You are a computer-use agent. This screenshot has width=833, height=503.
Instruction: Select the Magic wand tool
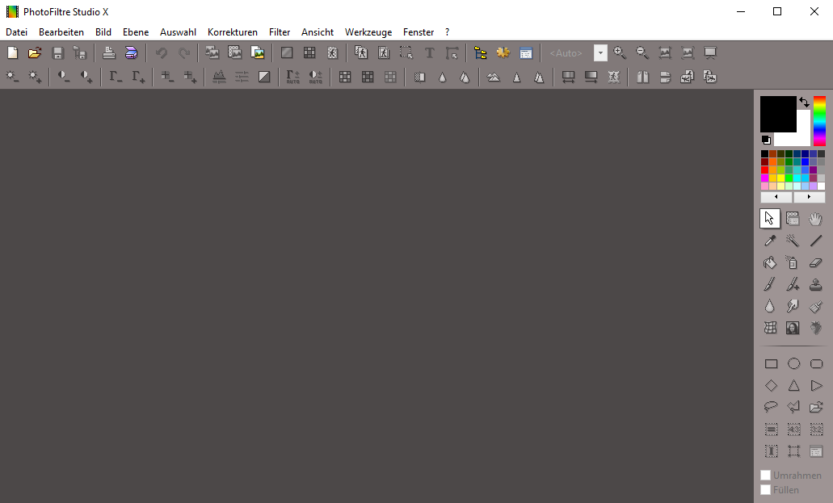tap(793, 241)
